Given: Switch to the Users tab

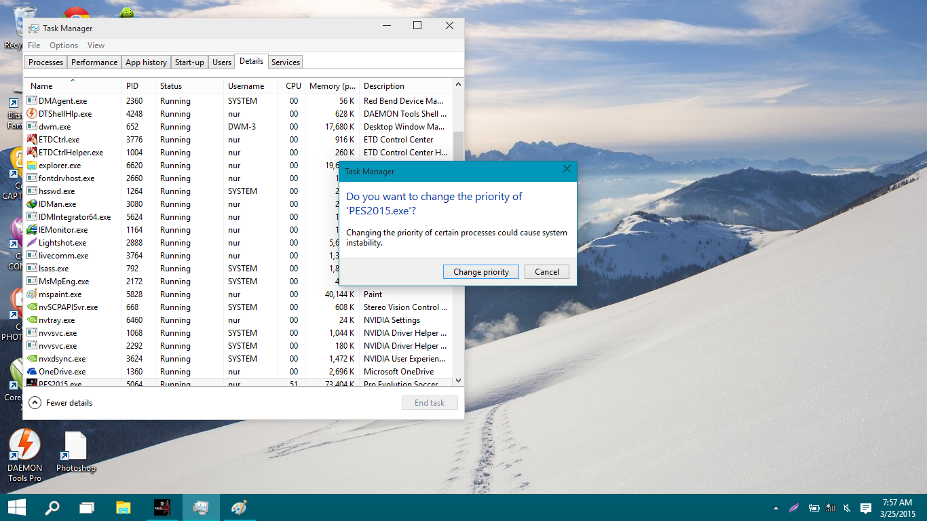Looking at the screenshot, I should coord(221,62).
